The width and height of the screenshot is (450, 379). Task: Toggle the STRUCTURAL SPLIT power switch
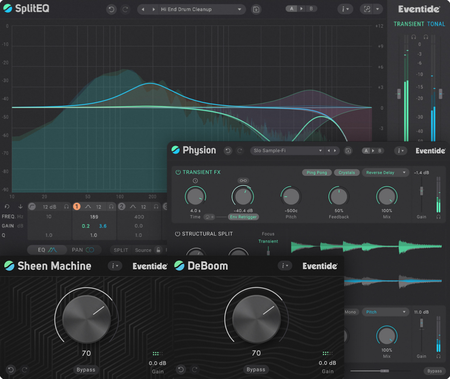tap(178, 233)
